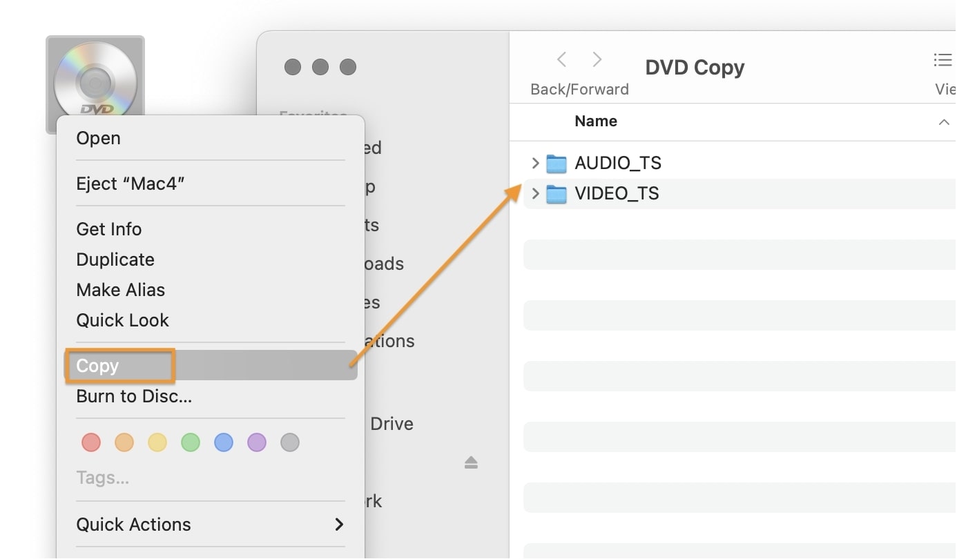This screenshot has height=559, width=957.
Task: Expand the VIDEO_TS folder disclosure chevron
Action: click(535, 194)
